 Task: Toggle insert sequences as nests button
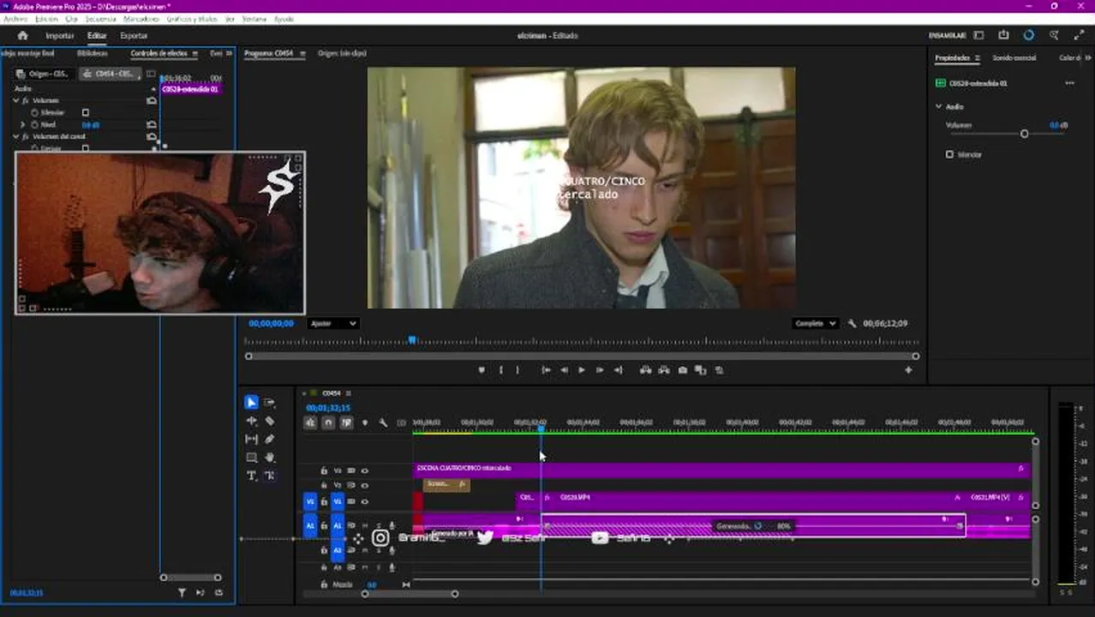tap(310, 422)
